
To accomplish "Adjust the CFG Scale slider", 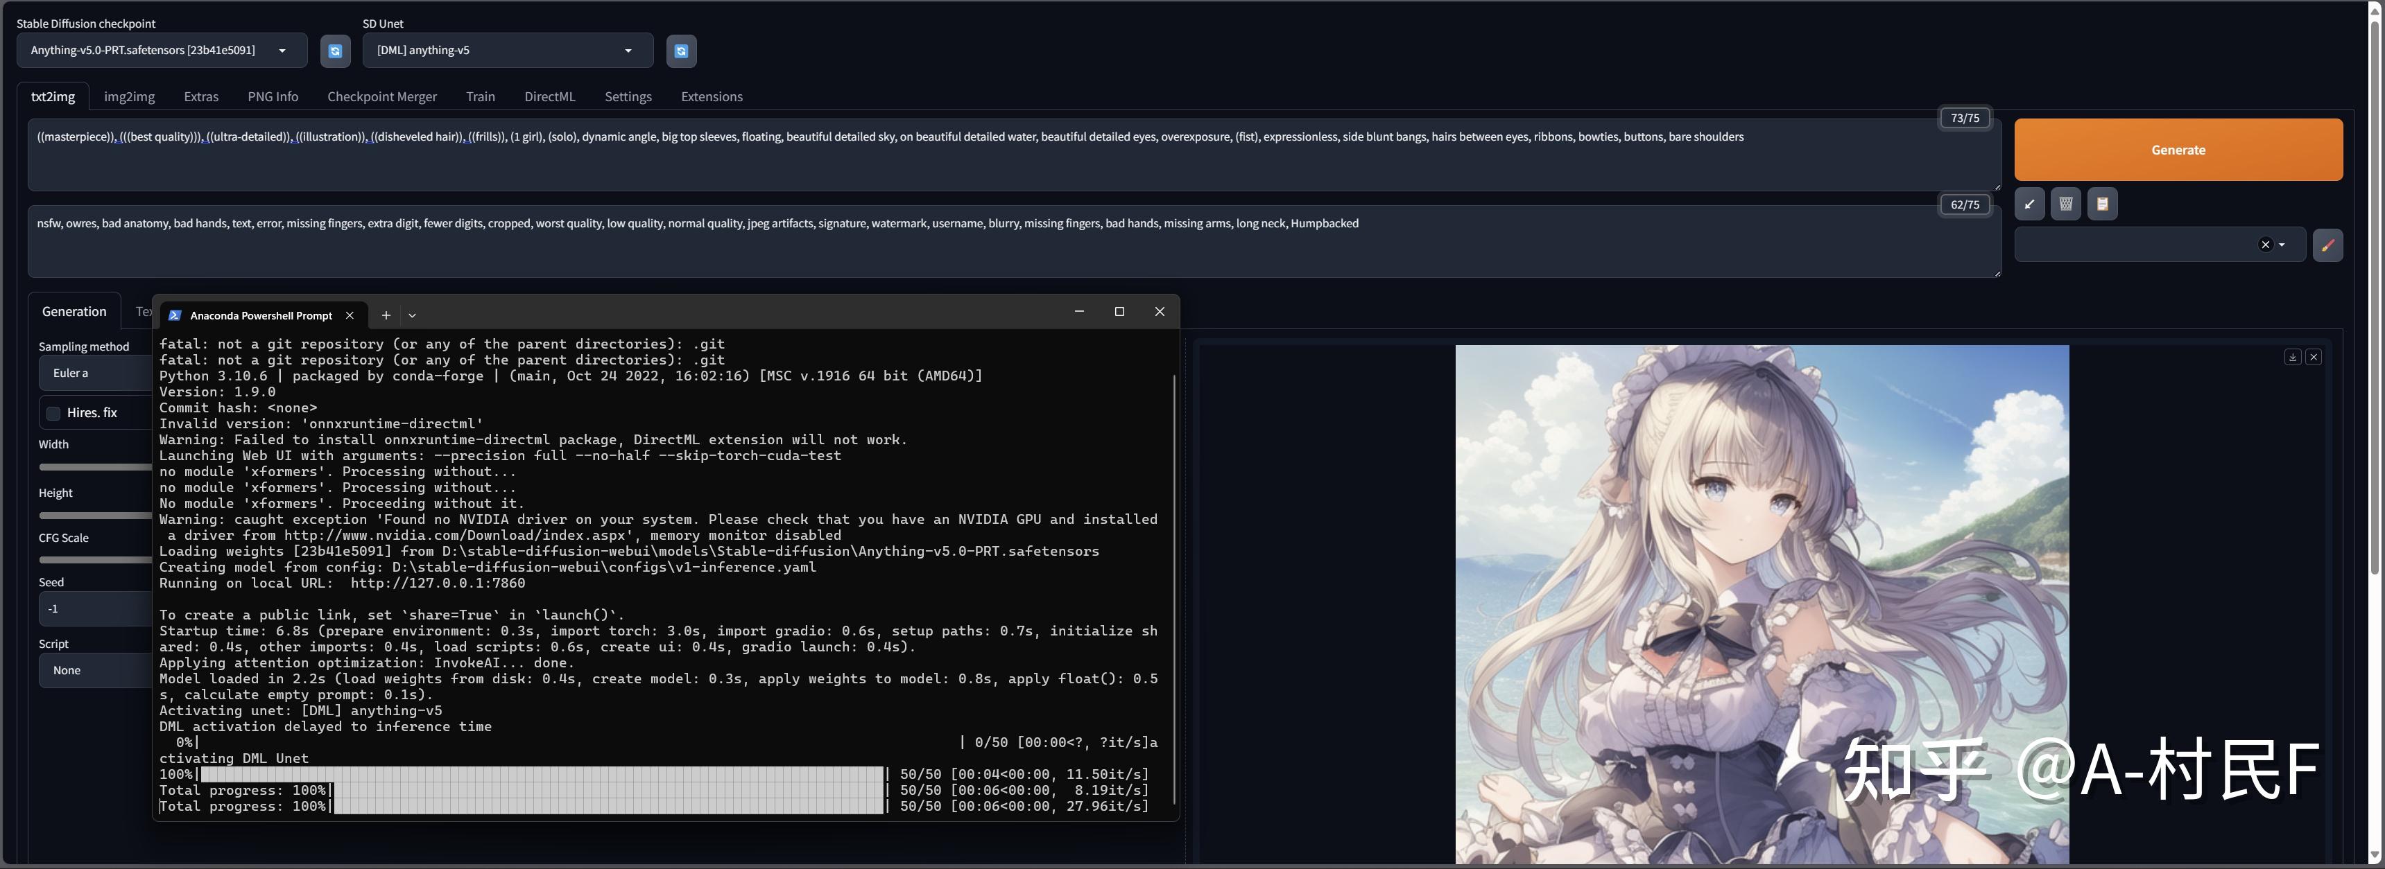I will tap(93, 559).
